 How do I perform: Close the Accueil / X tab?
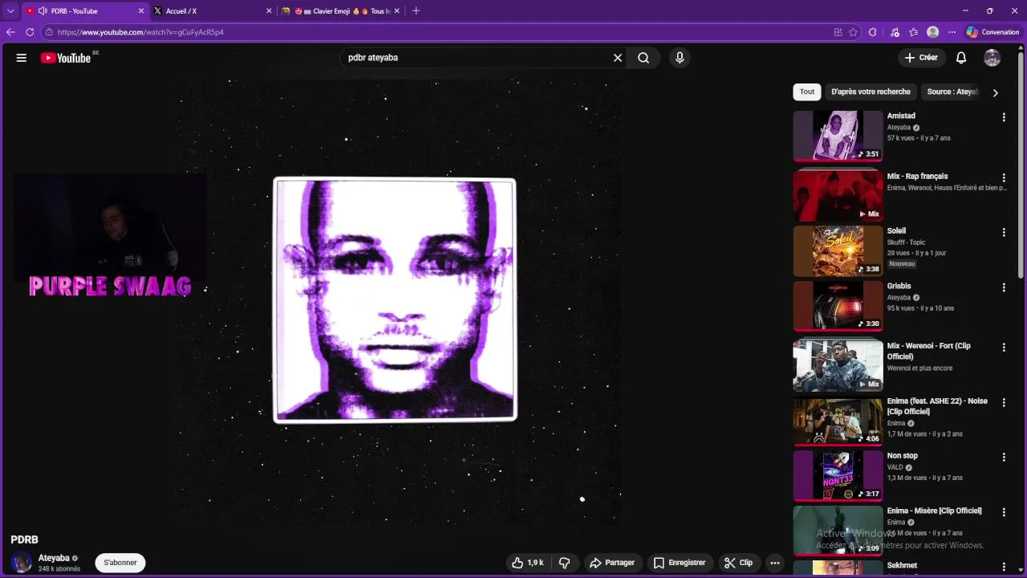[x=269, y=11]
